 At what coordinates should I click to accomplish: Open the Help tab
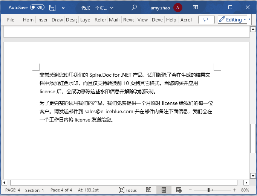point(171,20)
